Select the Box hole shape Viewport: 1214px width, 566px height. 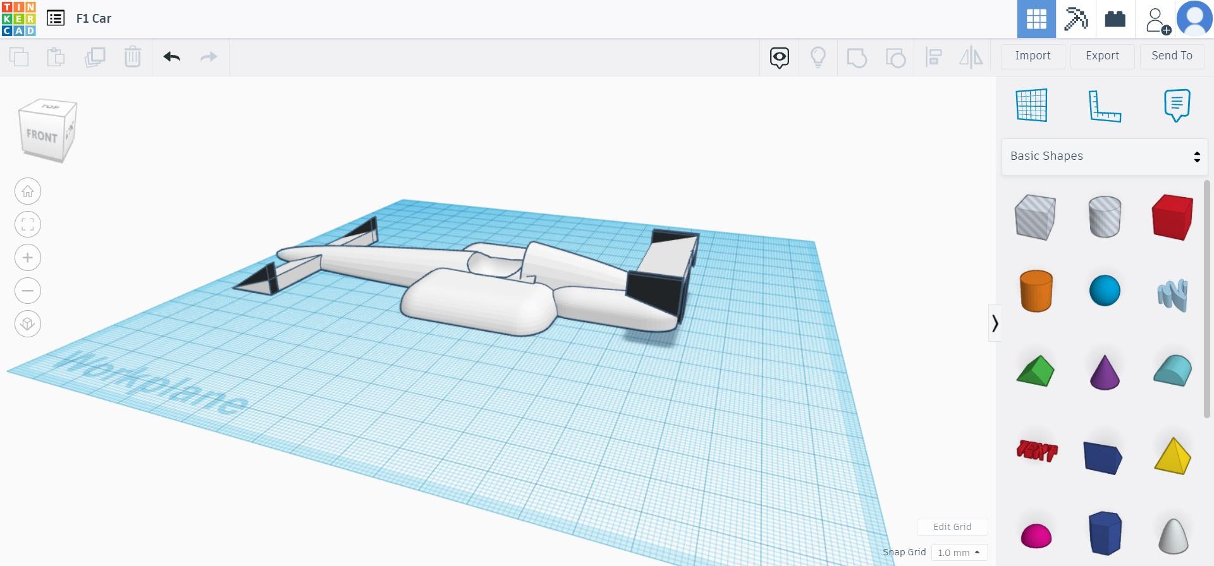point(1035,217)
